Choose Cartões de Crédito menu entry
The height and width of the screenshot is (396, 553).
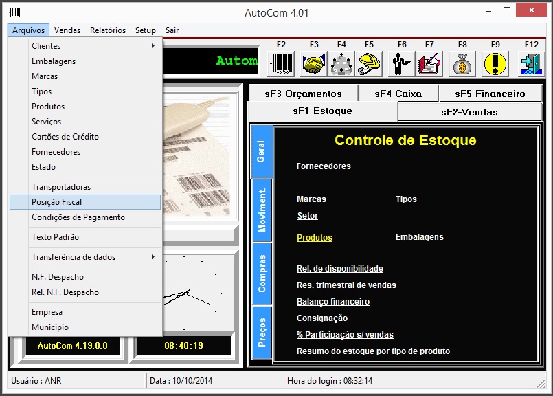[x=85, y=137]
